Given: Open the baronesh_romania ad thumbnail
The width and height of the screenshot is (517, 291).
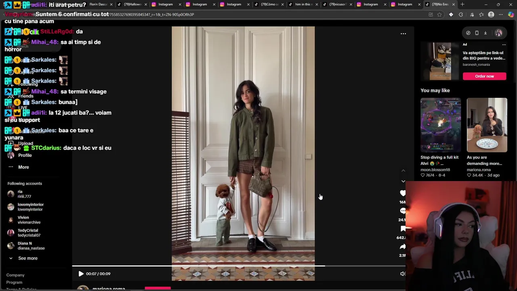Looking at the screenshot, I should pyautogui.click(x=440, y=61).
